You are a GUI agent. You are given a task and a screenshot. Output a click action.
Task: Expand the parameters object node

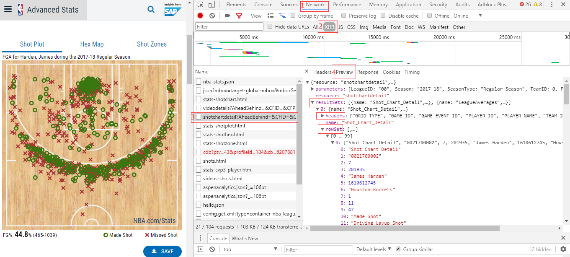312,89
